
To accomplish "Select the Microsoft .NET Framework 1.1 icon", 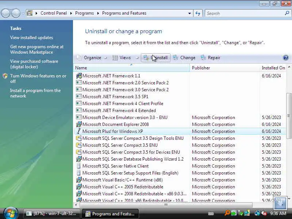I will [79, 76].
